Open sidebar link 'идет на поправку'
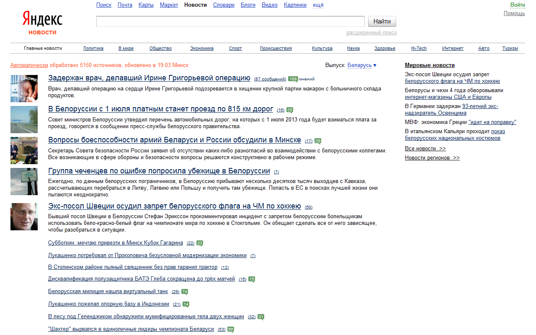This screenshot has width=536, height=335. tap(492, 122)
